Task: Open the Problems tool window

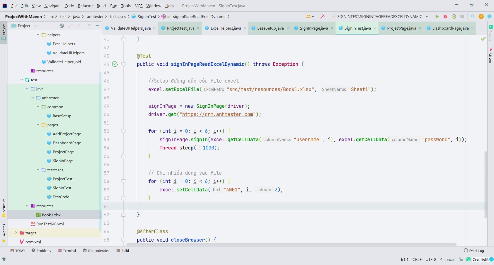Action: coord(41,251)
